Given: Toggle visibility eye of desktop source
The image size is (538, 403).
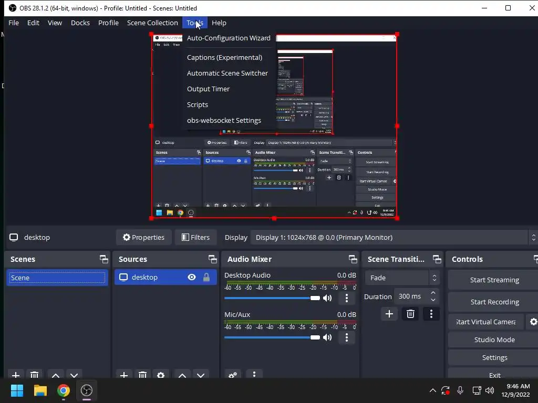Looking at the screenshot, I should pos(192,277).
